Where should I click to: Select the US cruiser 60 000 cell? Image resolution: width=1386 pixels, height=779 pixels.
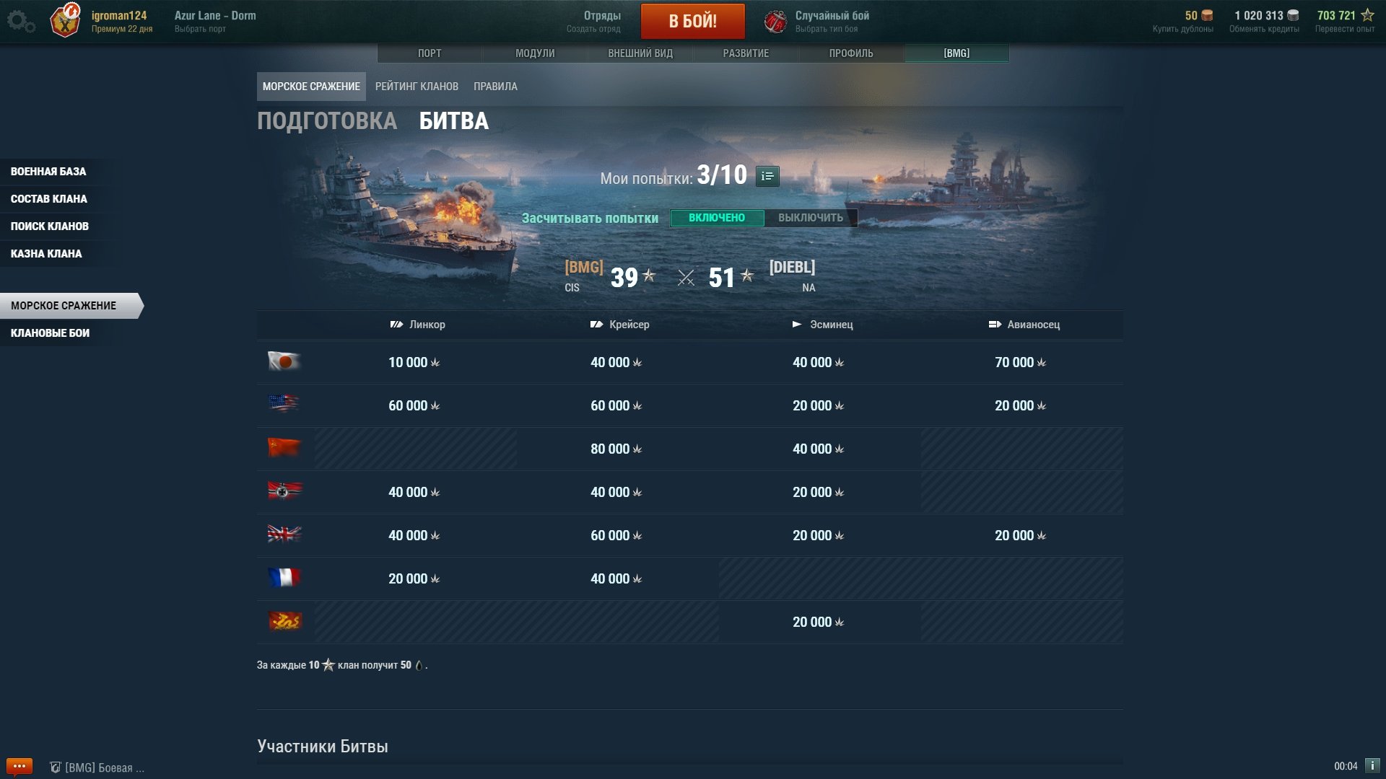click(x=616, y=405)
